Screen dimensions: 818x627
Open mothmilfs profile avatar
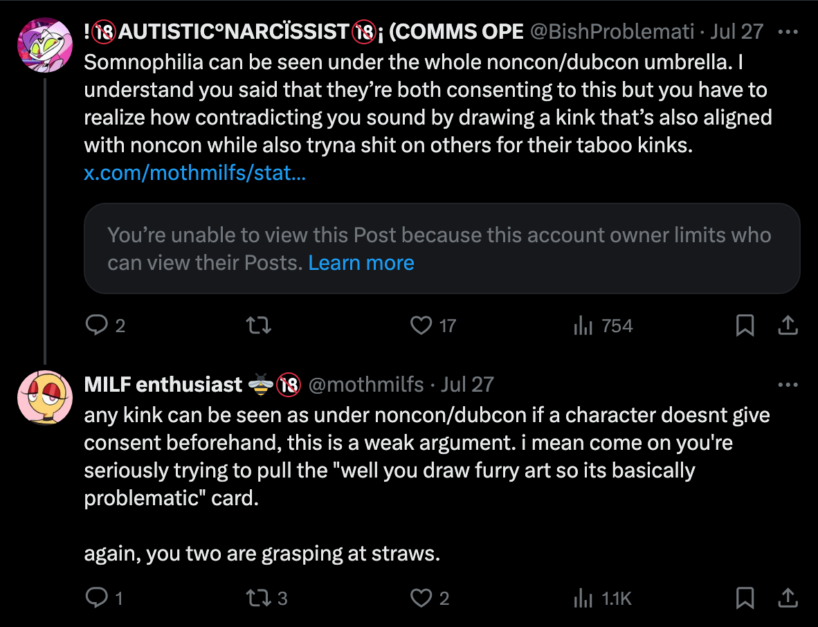coord(44,396)
